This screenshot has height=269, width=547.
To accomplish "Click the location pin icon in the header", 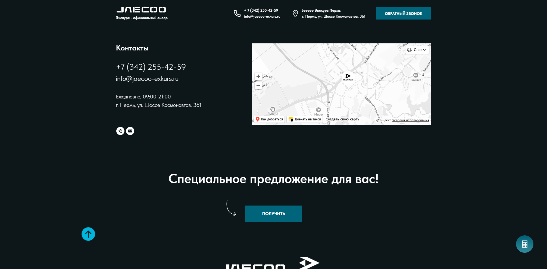I will [295, 13].
